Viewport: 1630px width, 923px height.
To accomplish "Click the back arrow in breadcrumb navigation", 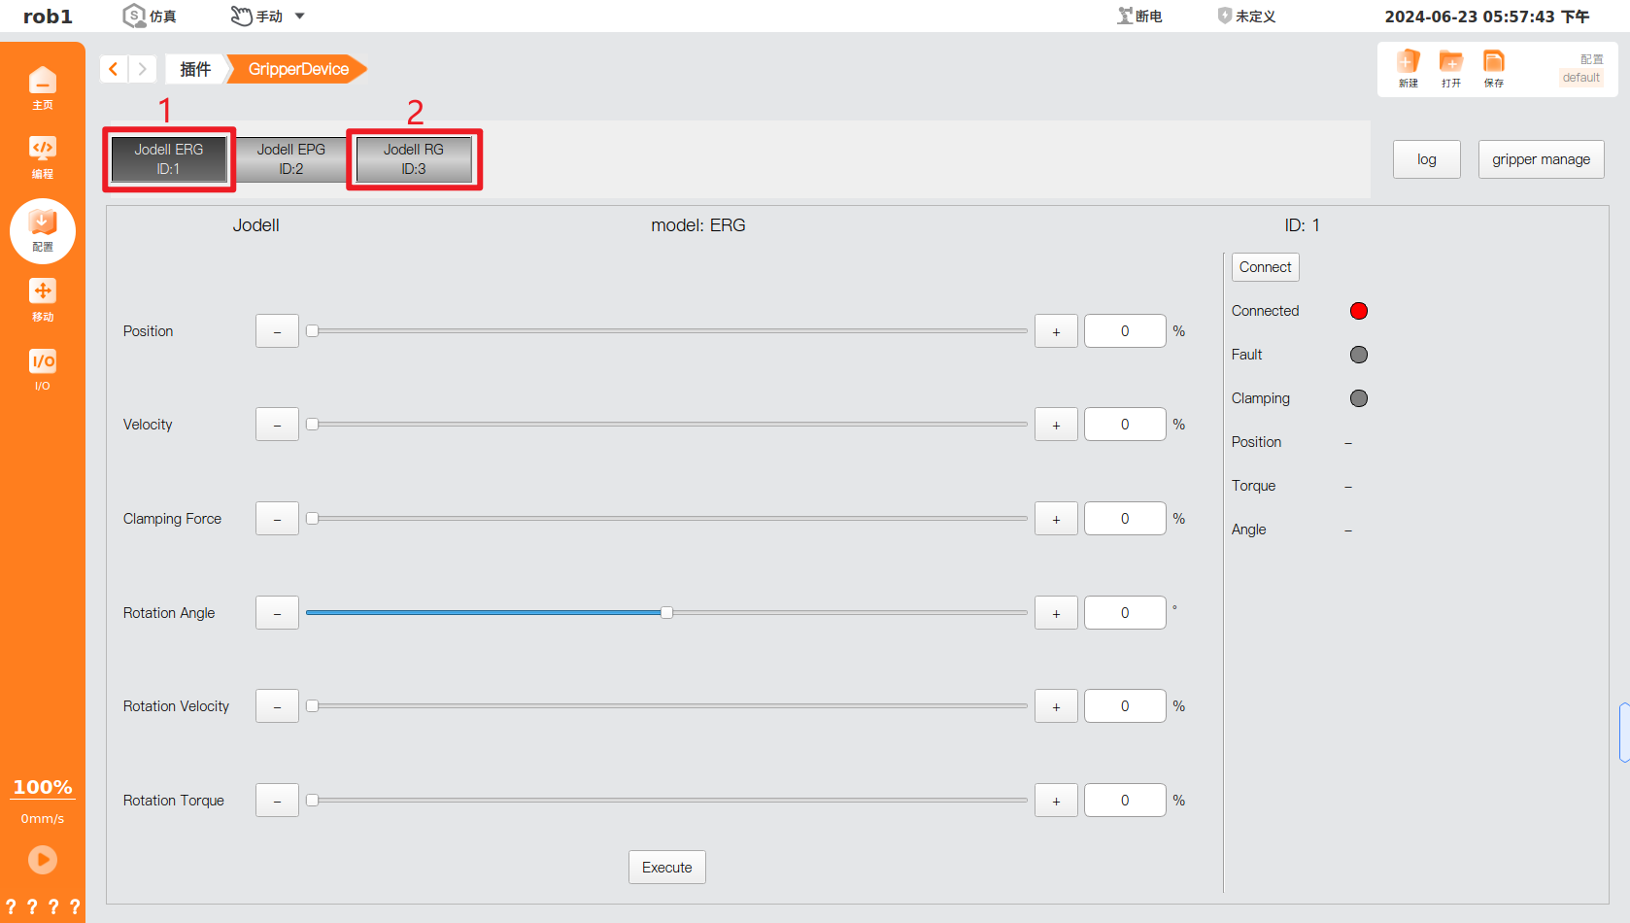I will tap(114, 68).
